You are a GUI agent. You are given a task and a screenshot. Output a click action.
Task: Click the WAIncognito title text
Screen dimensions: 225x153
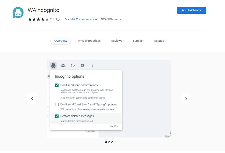[x=43, y=10]
